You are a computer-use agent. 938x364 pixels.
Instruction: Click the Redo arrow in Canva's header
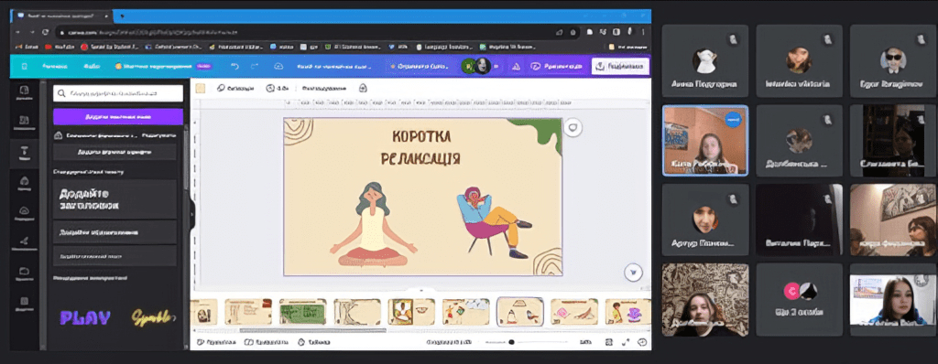(255, 67)
